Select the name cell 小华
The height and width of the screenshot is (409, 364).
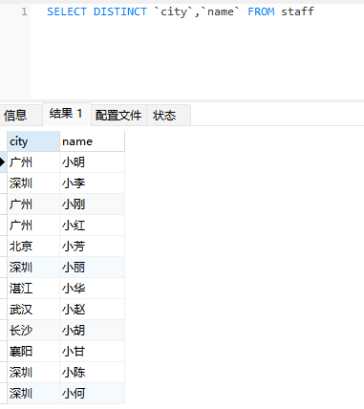coord(92,289)
